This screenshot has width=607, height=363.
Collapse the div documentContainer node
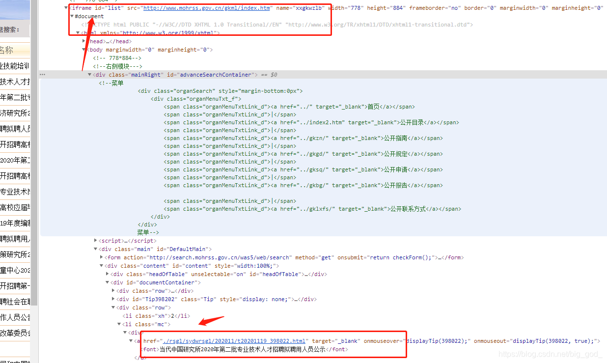108,282
